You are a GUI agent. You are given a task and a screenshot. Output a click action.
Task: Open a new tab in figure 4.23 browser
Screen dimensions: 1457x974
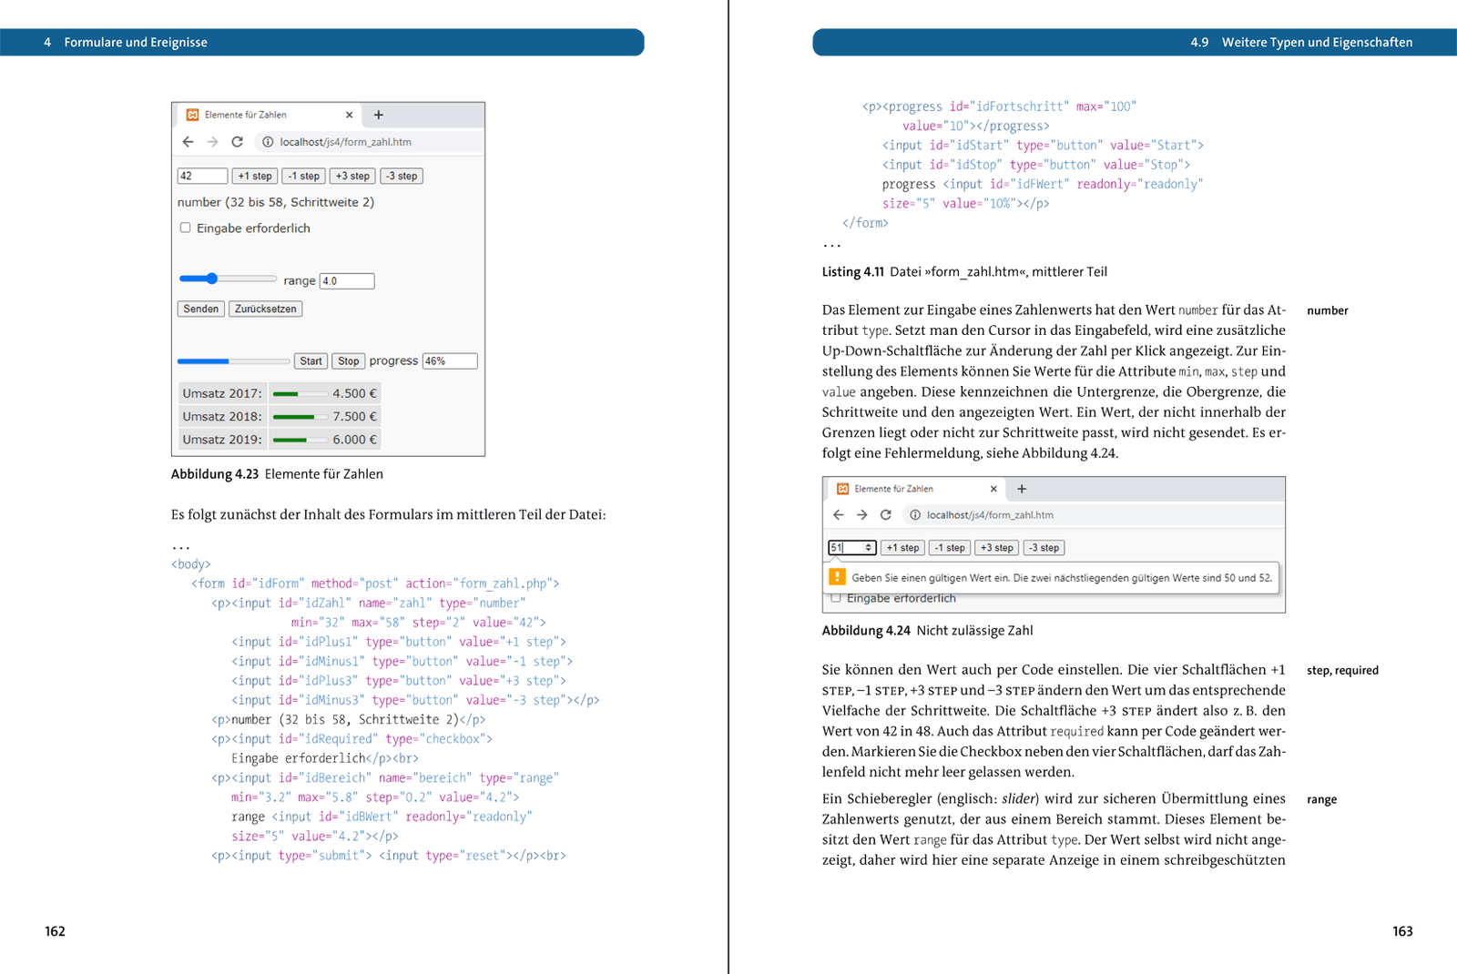[379, 115]
